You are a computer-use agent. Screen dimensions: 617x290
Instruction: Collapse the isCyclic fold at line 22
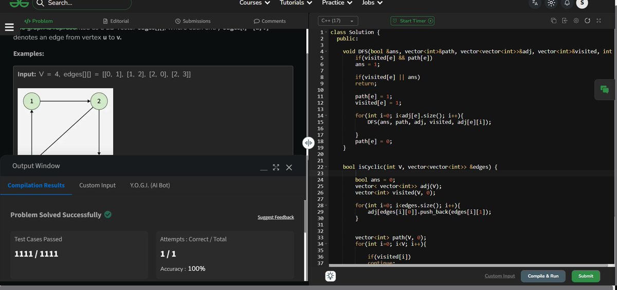point(326,167)
